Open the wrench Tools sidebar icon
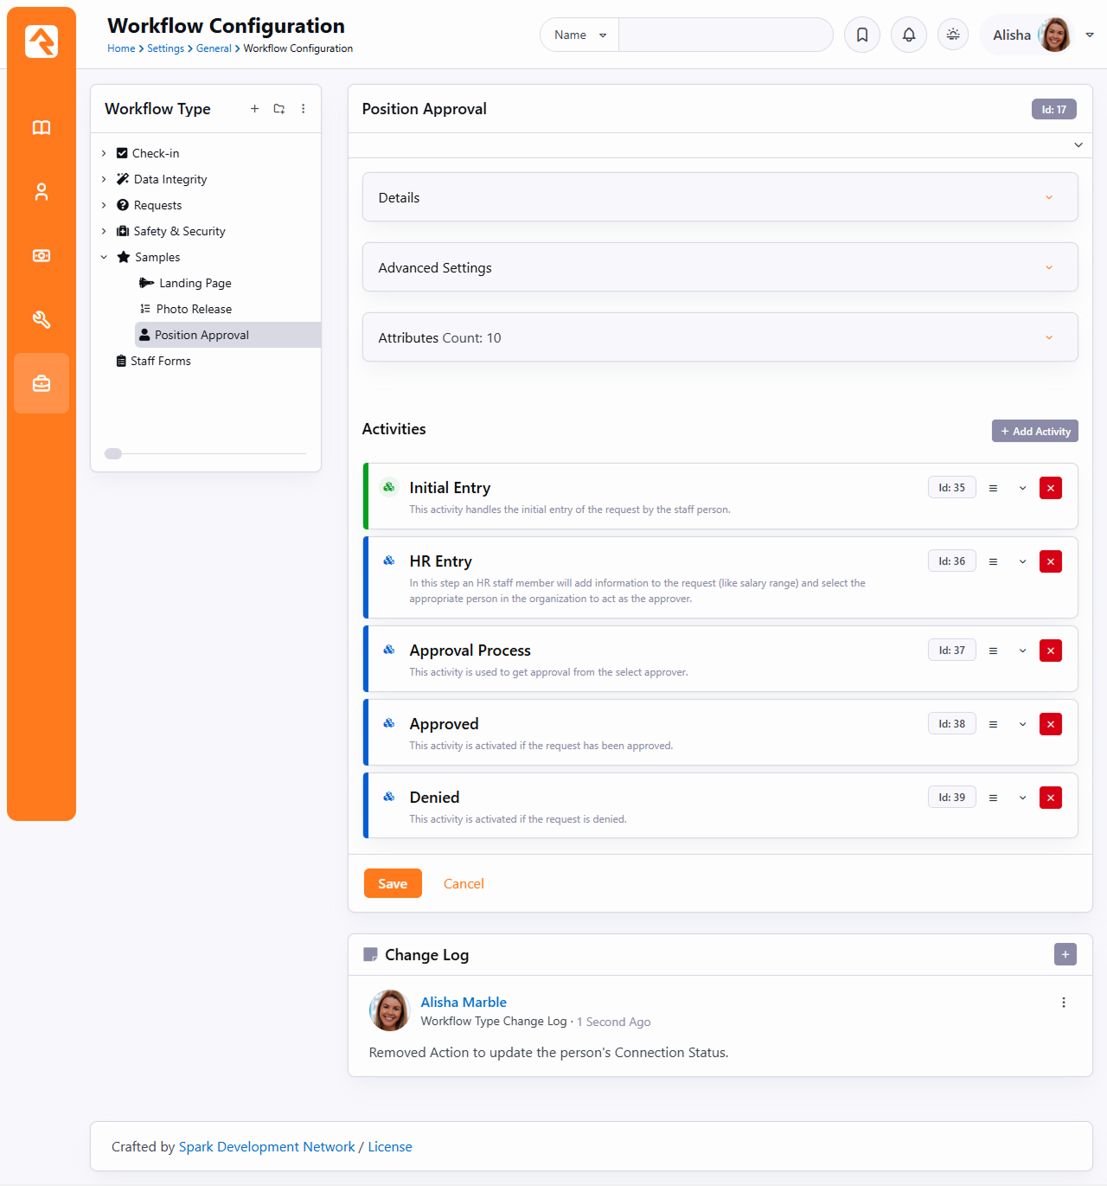1107x1186 pixels. click(x=42, y=320)
